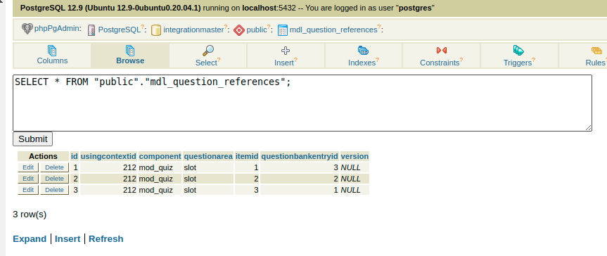This screenshot has width=607, height=256.
Task: Follow the PostgreSQL breadcrumb link
Action: tap(120, 30)
